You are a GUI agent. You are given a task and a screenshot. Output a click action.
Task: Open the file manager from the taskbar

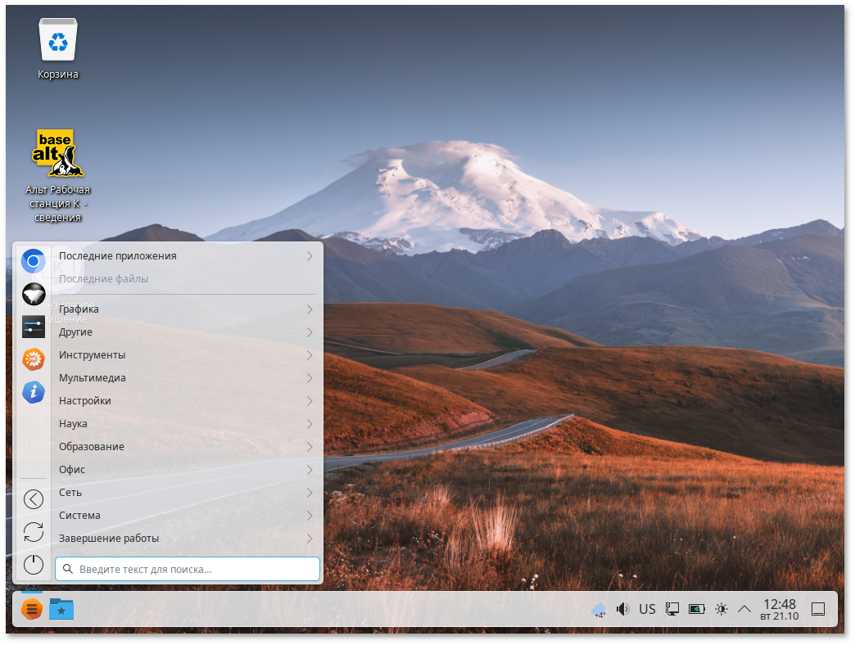coord(61,609)
